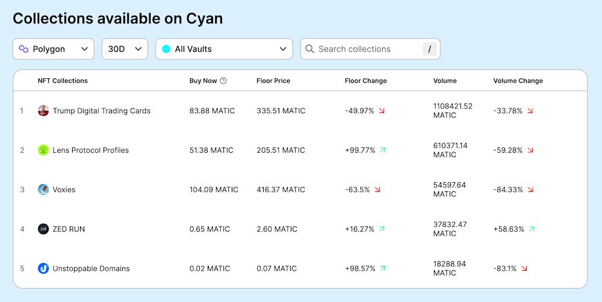This screenshot has height=302, width=602.
Task: Click the Buy Now column header
Action: click(203, 81)
